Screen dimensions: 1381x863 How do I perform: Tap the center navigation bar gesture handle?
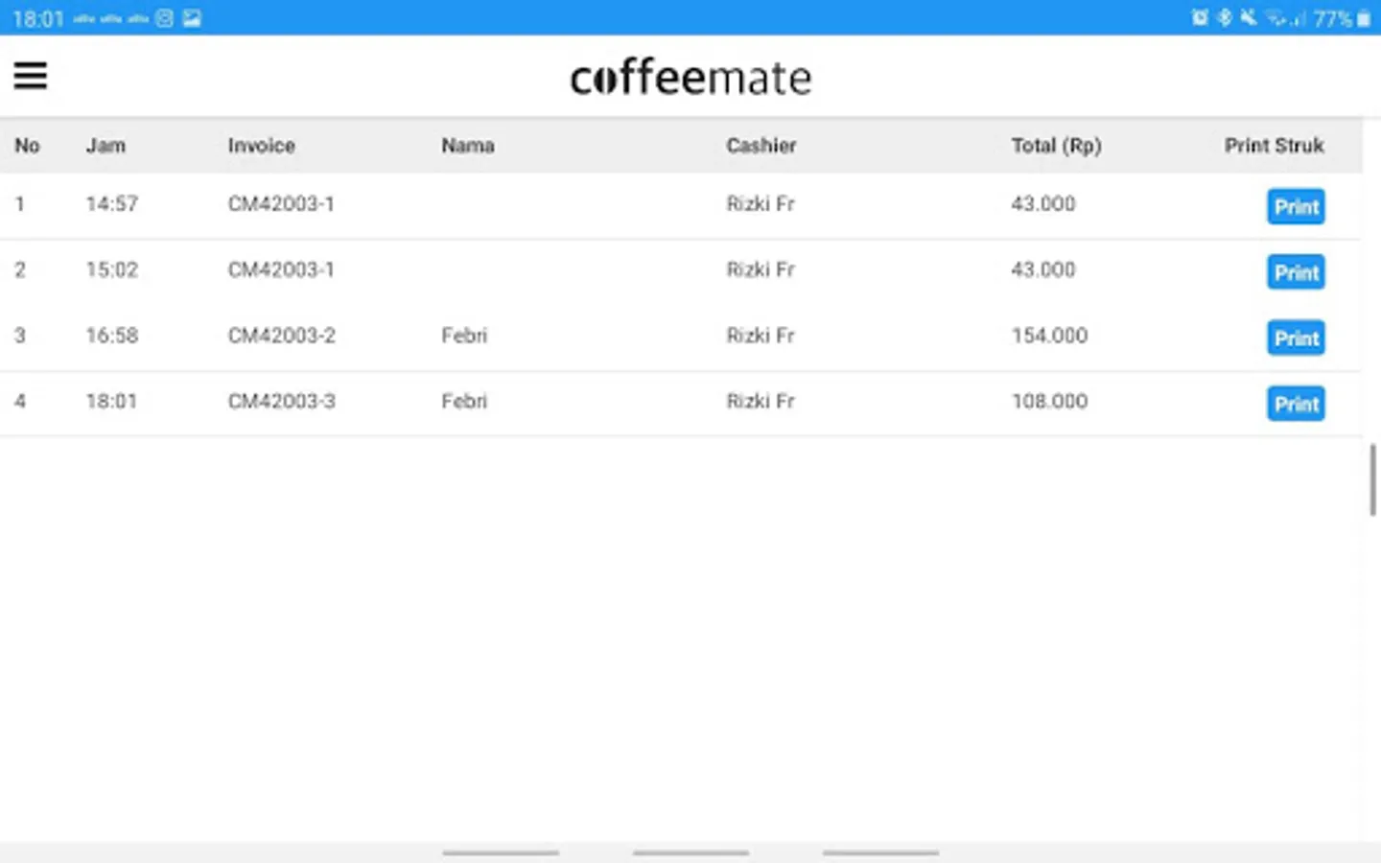690,852
